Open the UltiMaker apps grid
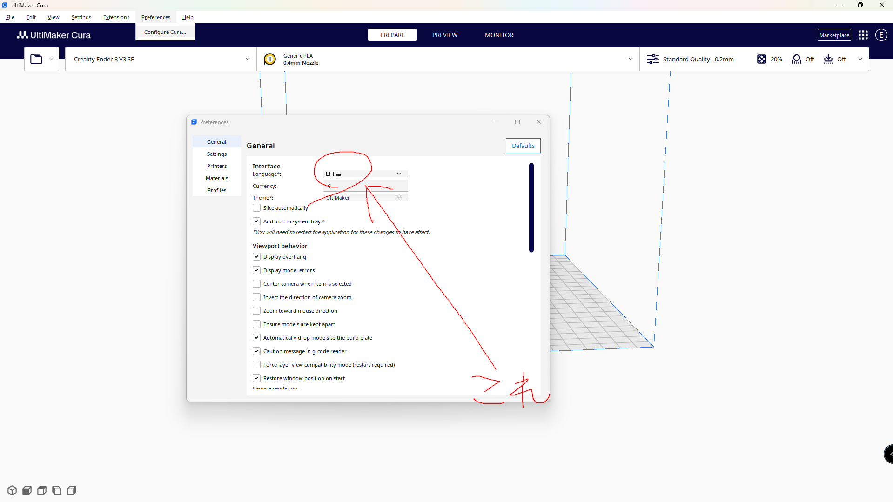This screenshot has width=893, height=502. [x=863, y=35]
